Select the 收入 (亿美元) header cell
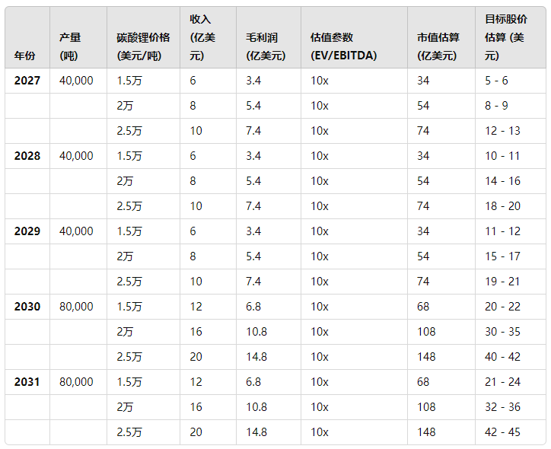This screenshot has height=449, width=551. pos(201,37)
